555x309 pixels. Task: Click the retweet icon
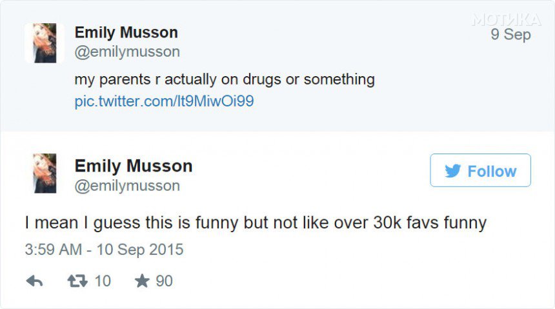77,281
